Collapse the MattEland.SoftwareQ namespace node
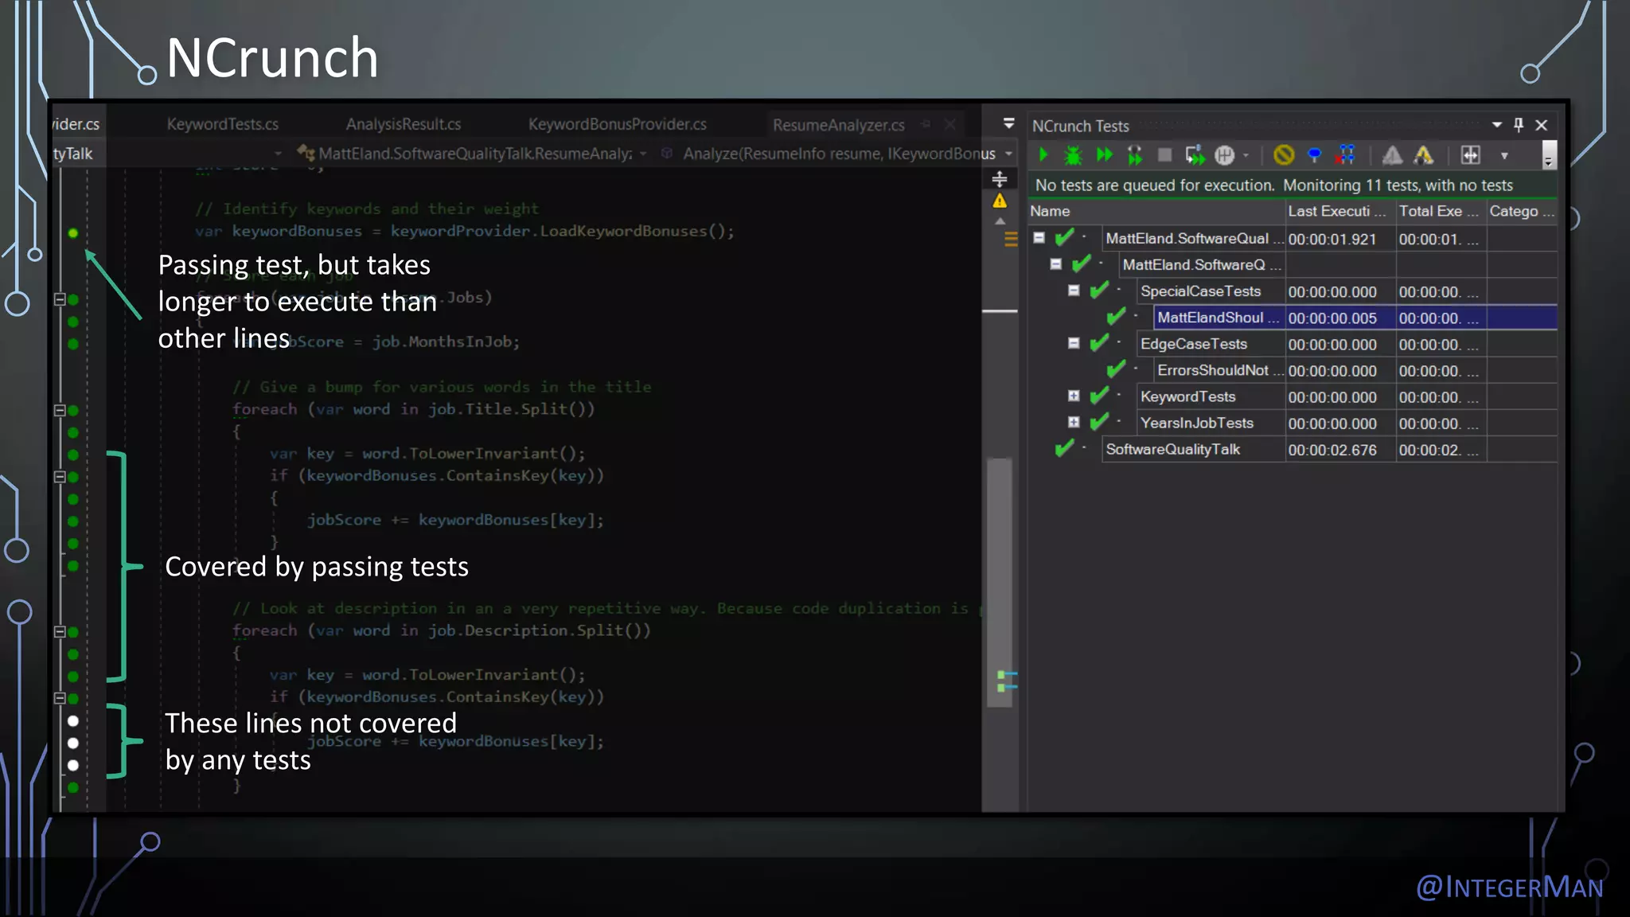 (1055, 264)
